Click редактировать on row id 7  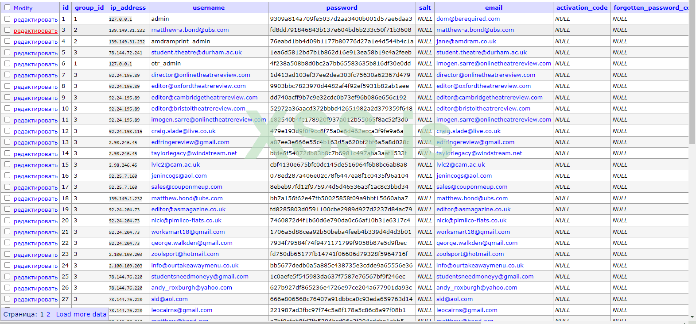click(x=35, y=75)
